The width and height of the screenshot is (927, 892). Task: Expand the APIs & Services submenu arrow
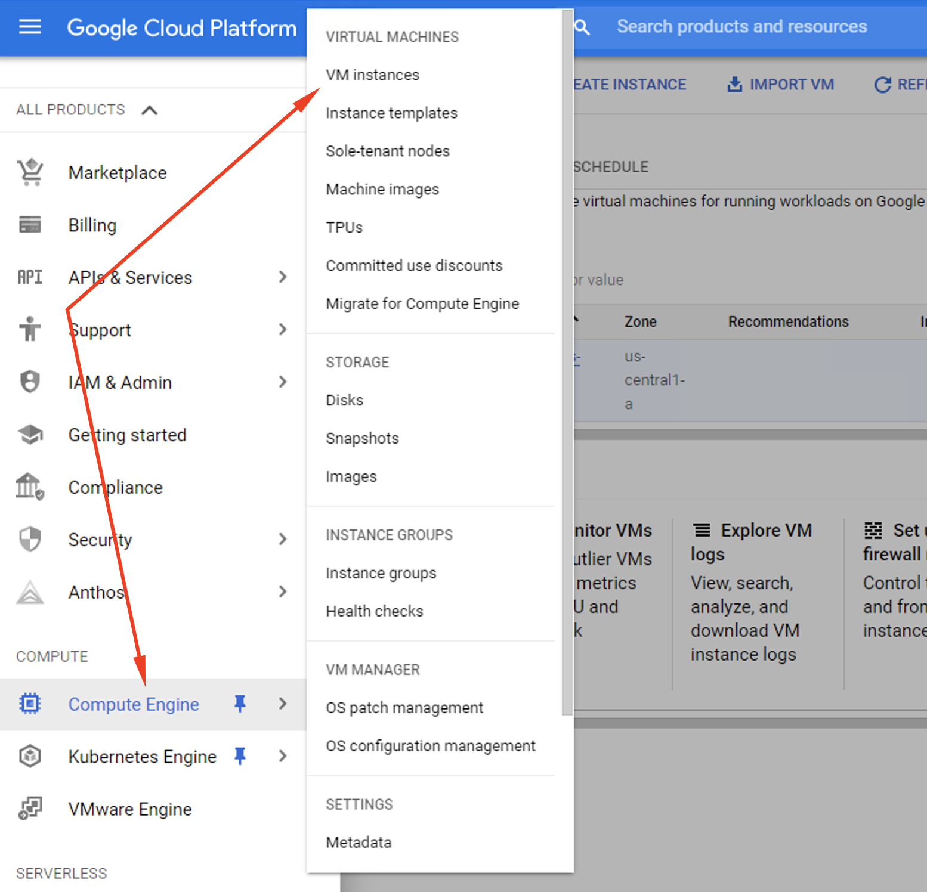coord(283,277)
